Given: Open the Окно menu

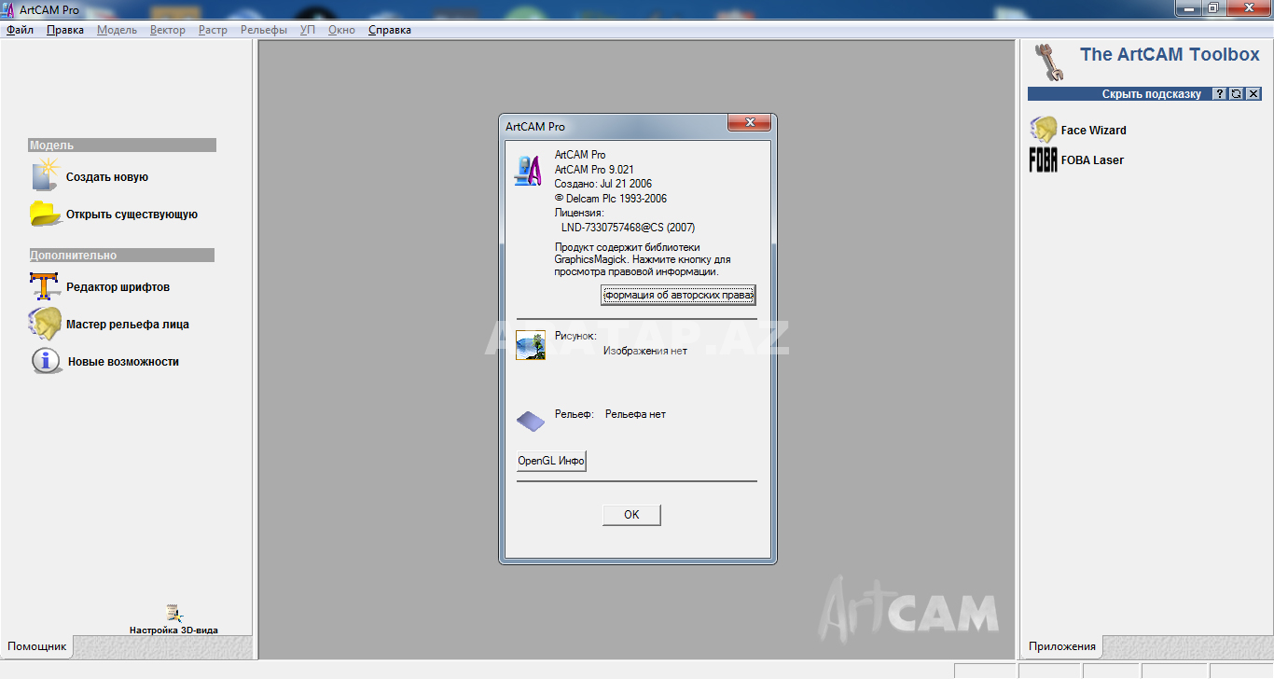Looking at the screenshot, I should tap(341, 30).
